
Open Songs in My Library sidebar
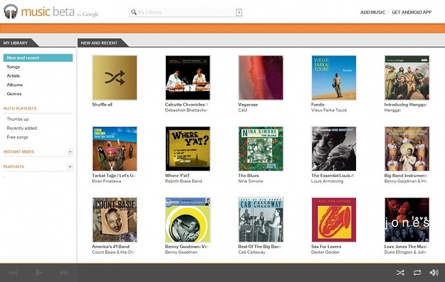14,66
